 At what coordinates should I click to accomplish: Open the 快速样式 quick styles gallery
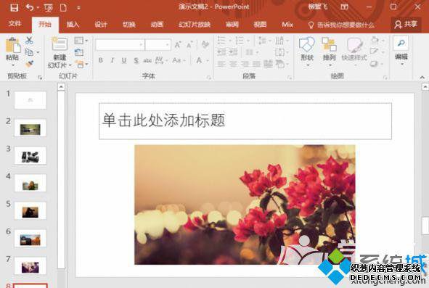tap(354, 52)
